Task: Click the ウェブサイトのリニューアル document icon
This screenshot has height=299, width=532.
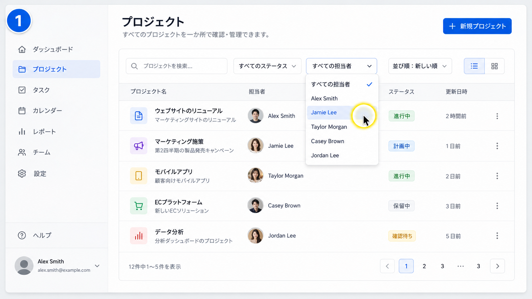Action: [139, 116]
